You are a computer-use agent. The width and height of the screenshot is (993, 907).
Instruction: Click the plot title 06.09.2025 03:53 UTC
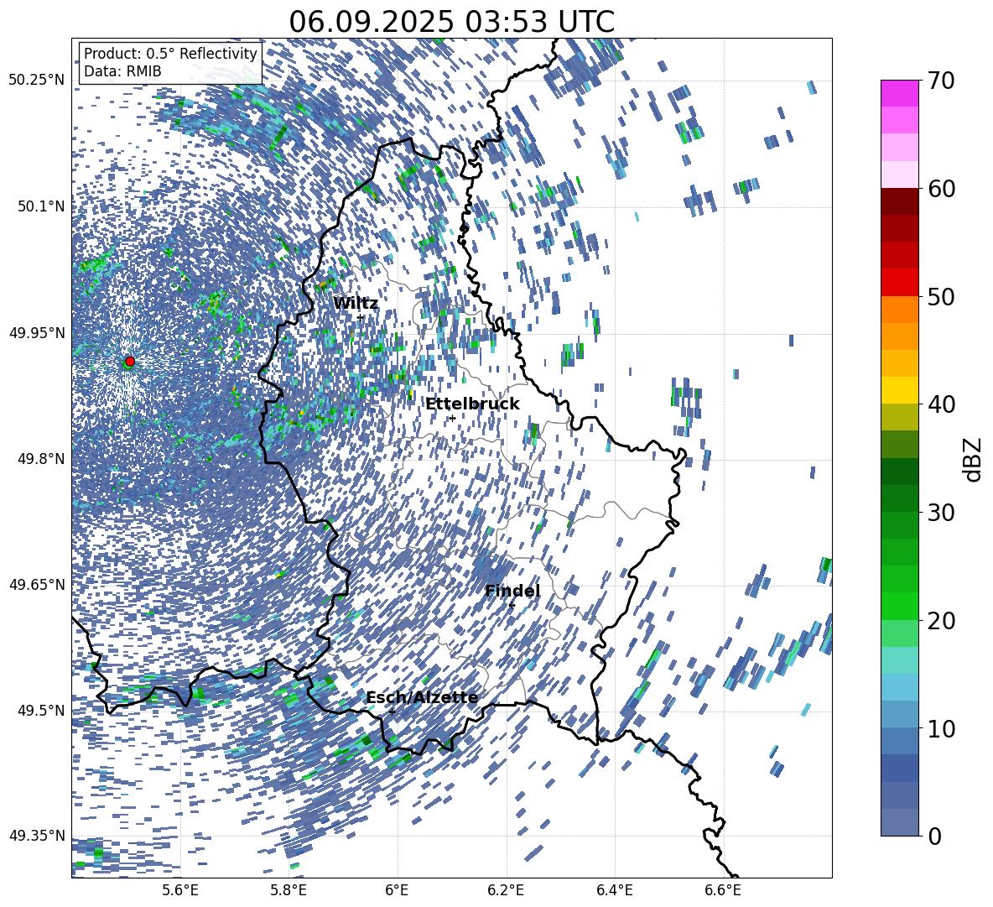451,22
